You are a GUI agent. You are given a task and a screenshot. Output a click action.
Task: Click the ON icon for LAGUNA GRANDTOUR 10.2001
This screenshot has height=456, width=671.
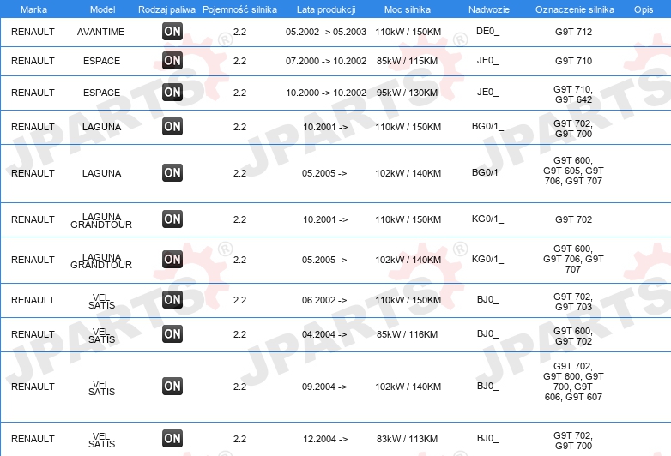172,219
